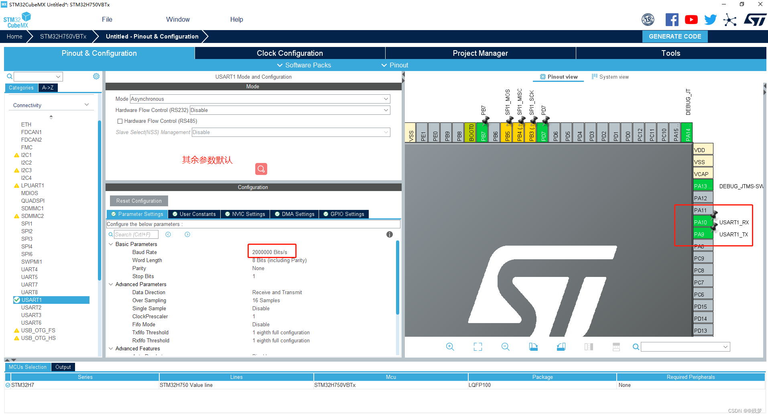The height and width of the screenshot is (417, 768).
Task: Click the parameter Search (Ctrl+F) field
Action: [x=136, y=234]
